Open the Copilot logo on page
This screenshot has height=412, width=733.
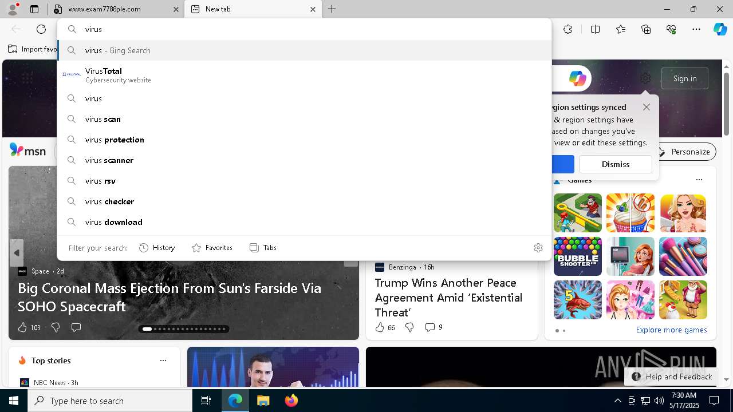point(577,78)
